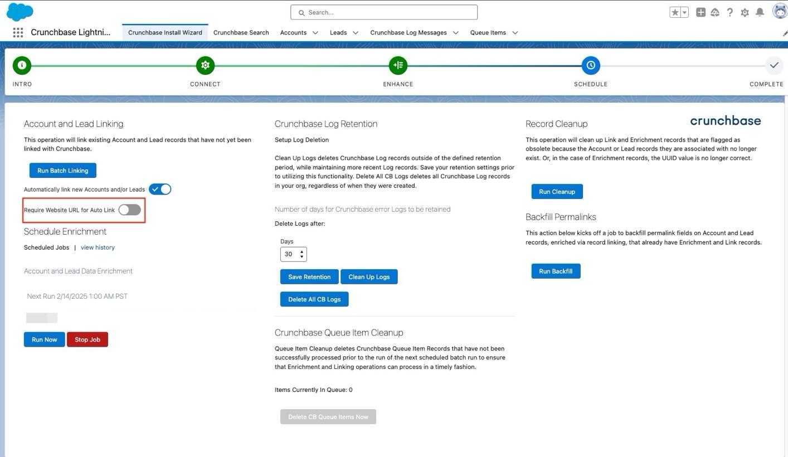Screen dimensions: 788x457
Task: Open the Notifications bell icon
Action: 760,12
